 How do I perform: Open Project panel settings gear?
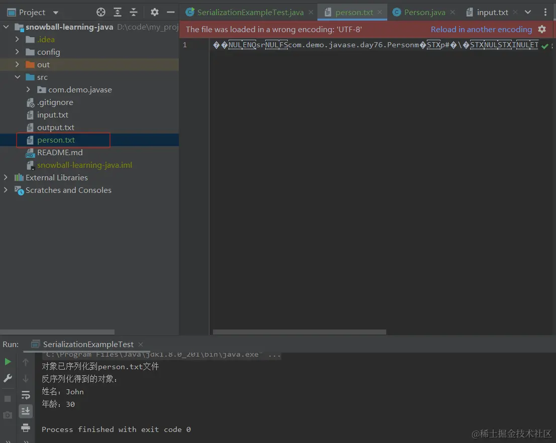click(154, 13)
